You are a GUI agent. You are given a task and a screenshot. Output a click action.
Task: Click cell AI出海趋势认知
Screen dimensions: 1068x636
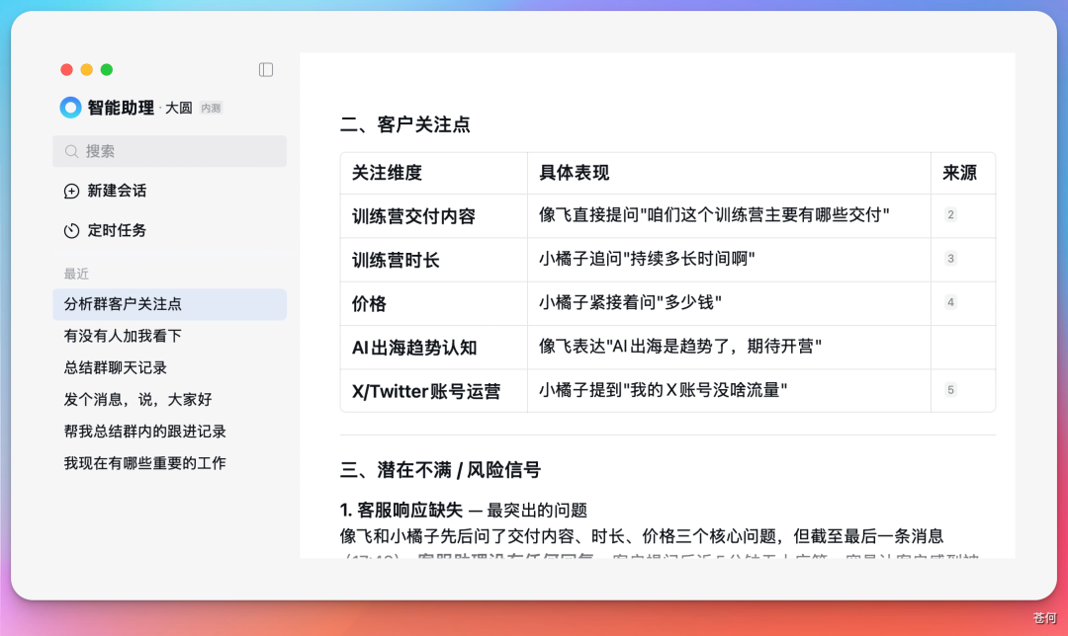click(x=414, y=348)
